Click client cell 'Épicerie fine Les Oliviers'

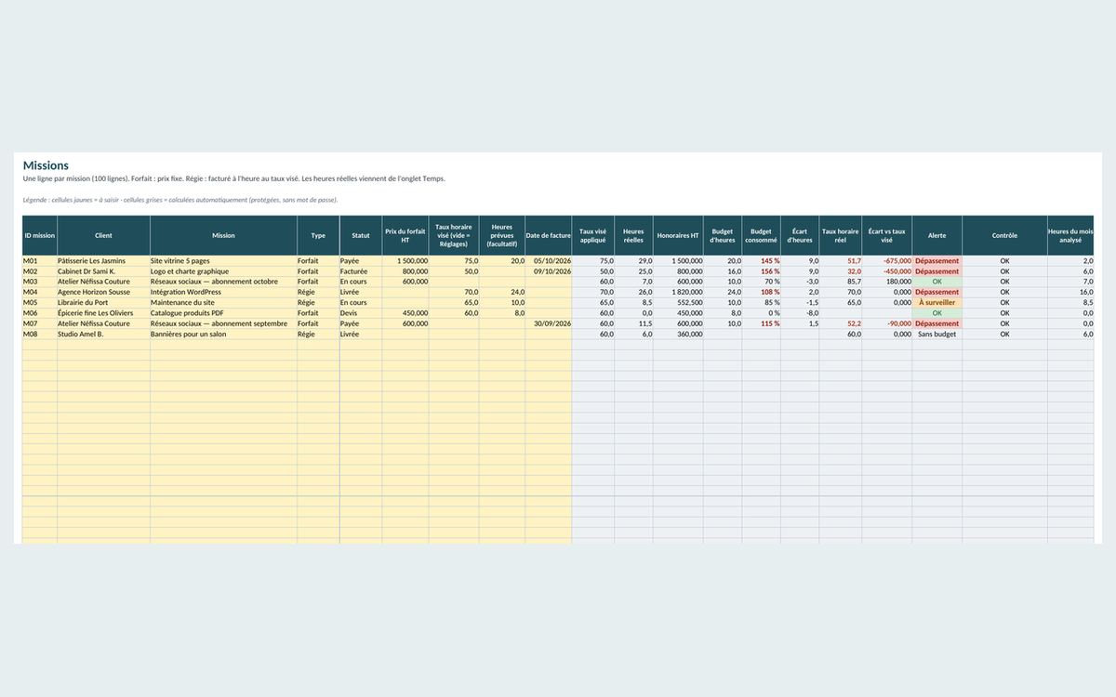(103, 313)
